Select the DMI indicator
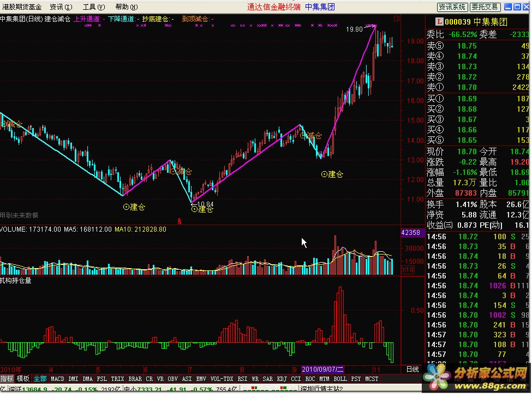532x394 pixels. coord(73,379)
